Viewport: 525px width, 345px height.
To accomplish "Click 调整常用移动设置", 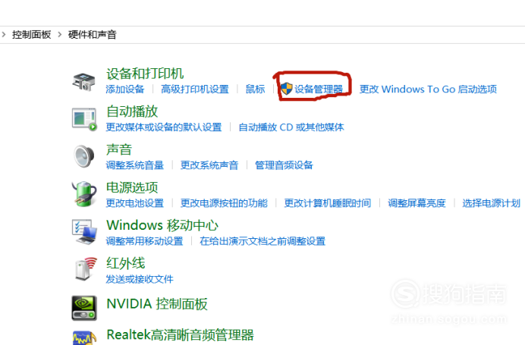I will coord(144,241).
